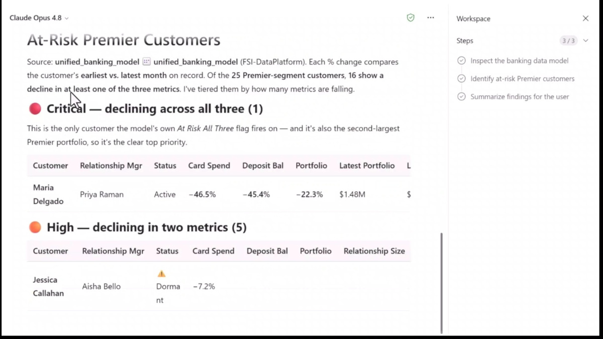
Task: Open the three-dot more options menu
Action: [431, 18]
